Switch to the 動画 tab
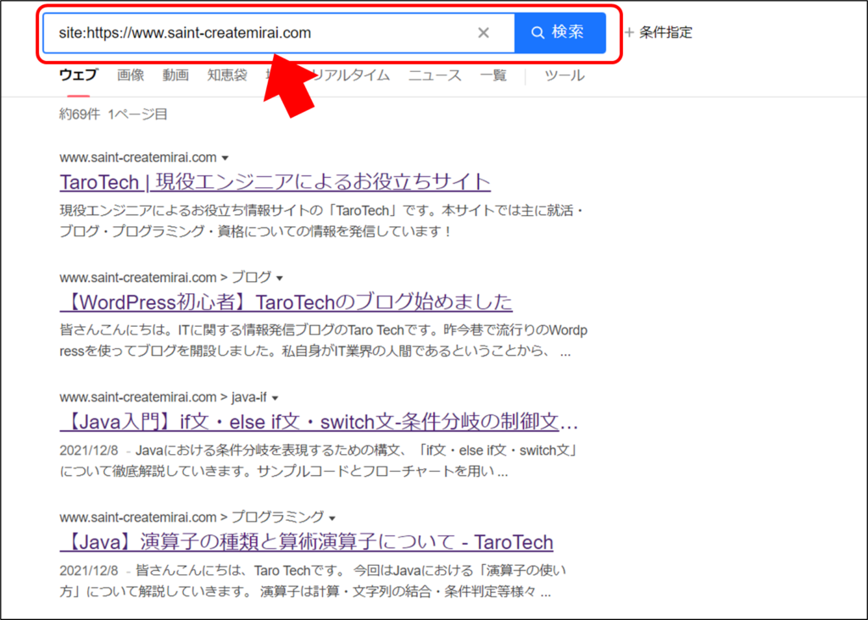 [x=175, y=75]
